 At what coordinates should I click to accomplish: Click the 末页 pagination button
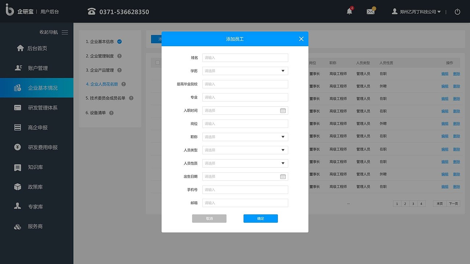pos(440,204)
